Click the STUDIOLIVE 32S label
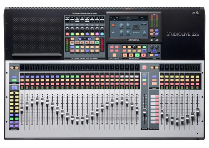Image resolution: width=209 pixels, height=148 pixels. point(183,34)
